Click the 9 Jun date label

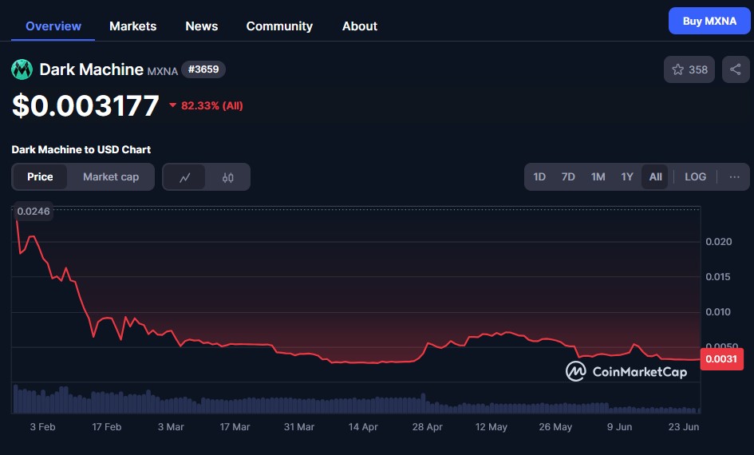click(619, 426)
